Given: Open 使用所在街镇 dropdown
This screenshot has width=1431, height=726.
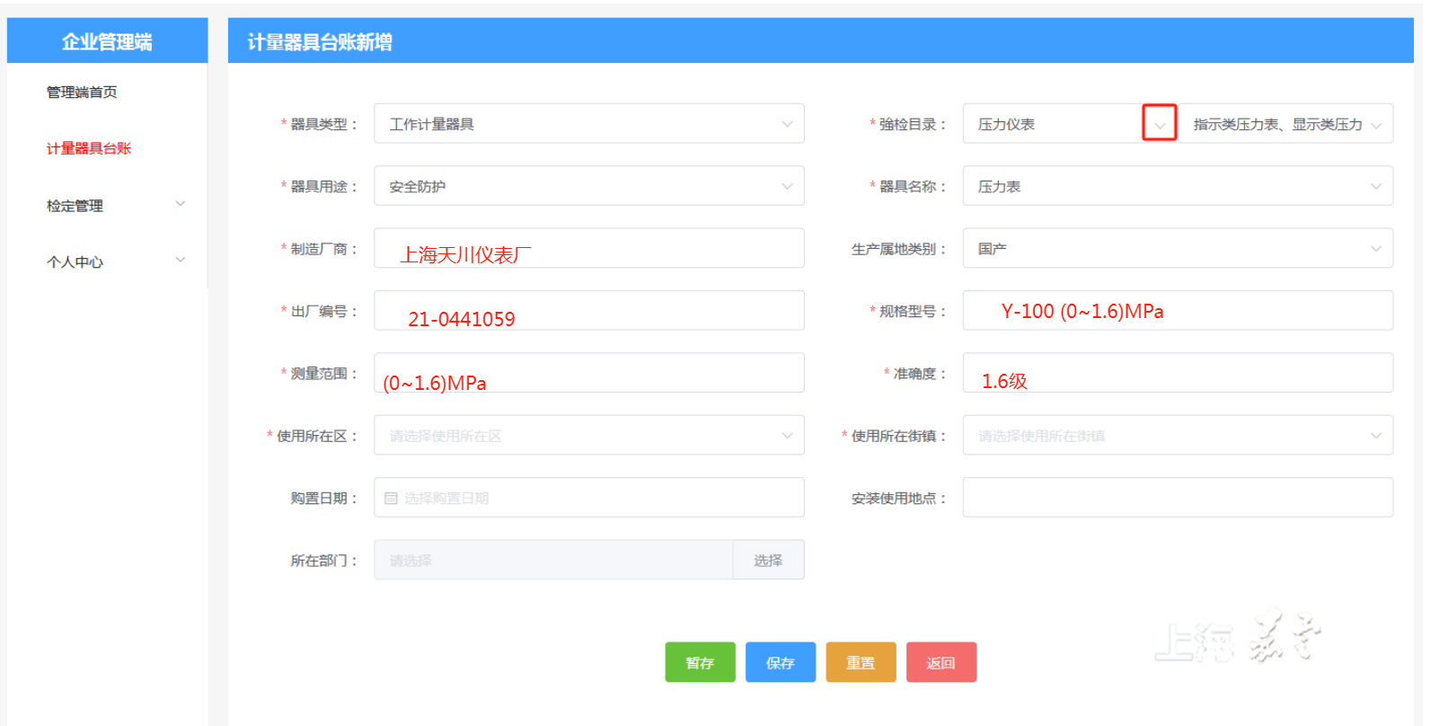Looking at the screenshot, I should pyautogui.click(x=1177, y=436).
